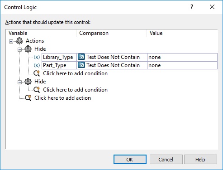The height and width of the screenshot is (170, 223).
Task: Open the Help button
Action: coord(200,160)
